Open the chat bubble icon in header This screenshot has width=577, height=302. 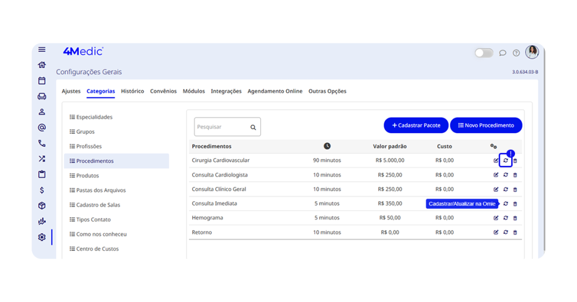(503, 53)
